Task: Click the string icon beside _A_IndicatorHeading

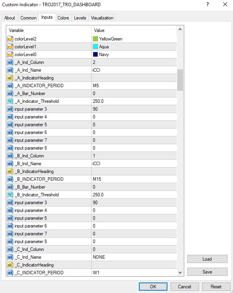Action: pyautogui.click(x=10, y=78)
